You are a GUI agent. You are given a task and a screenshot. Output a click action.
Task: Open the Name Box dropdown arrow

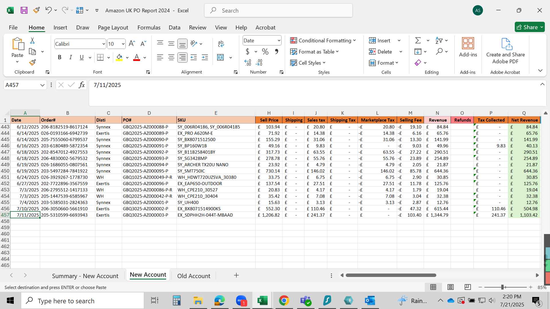[42, 85]
